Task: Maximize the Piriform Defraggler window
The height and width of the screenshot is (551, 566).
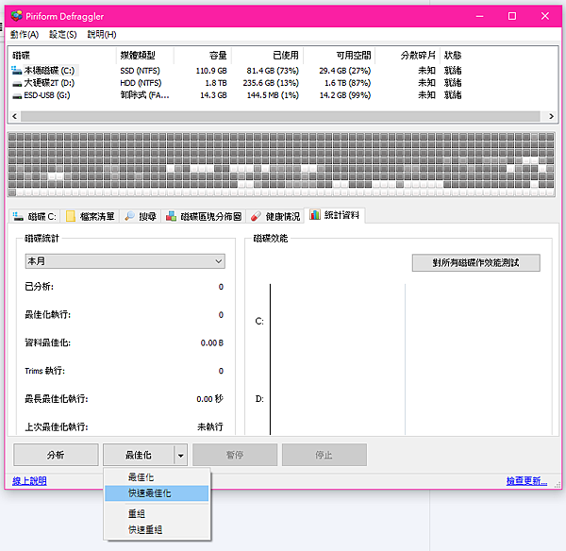Action: [512, 16]
